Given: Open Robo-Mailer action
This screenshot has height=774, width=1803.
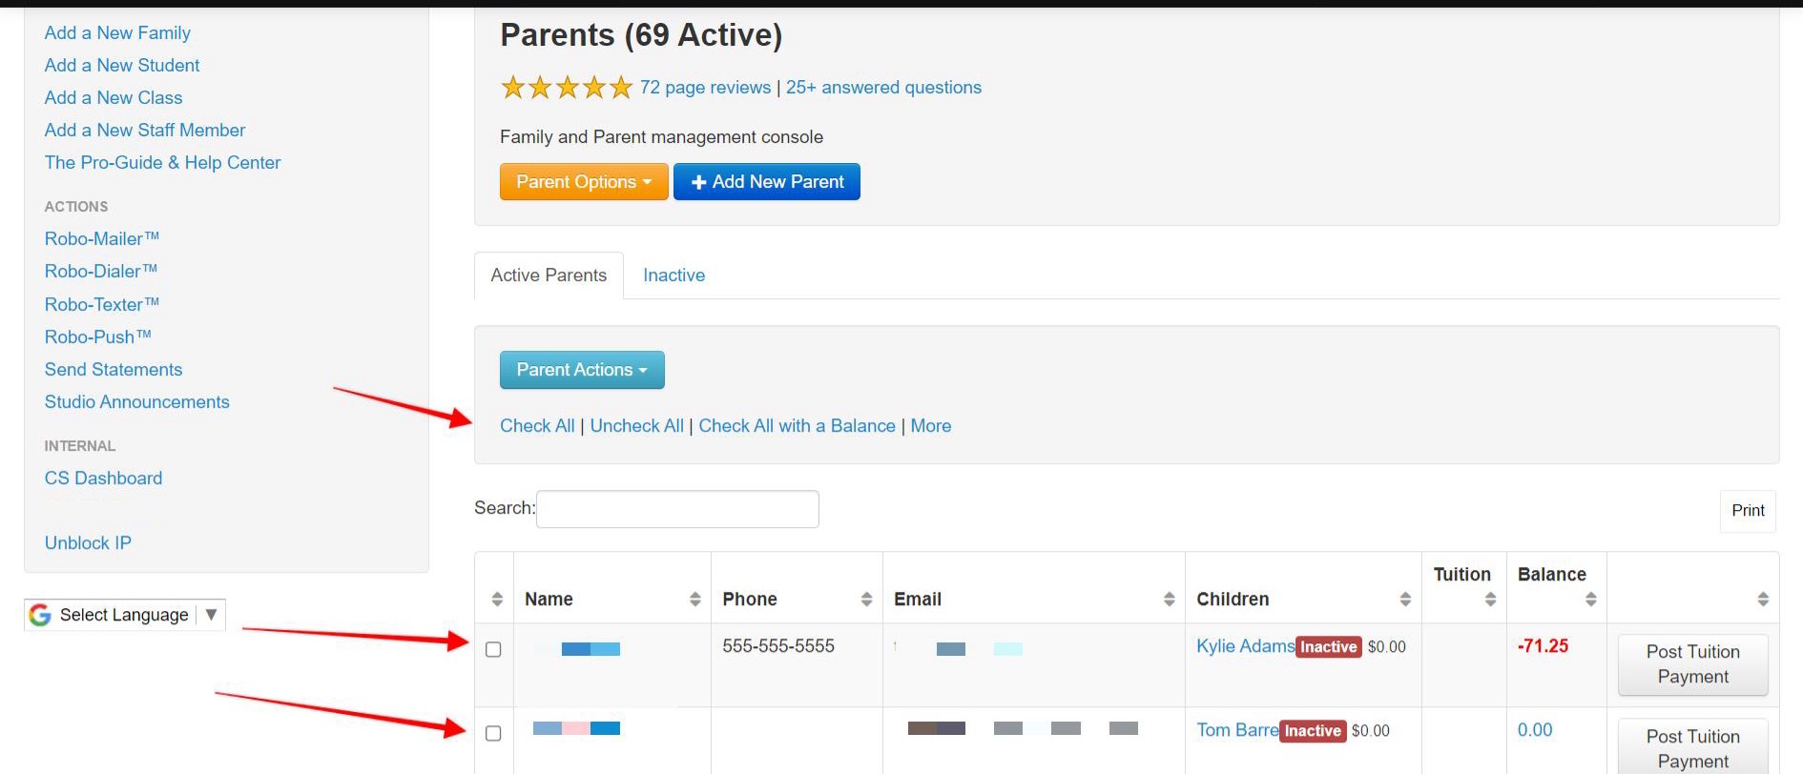Looking at the screenshot, I should [101, 239].
